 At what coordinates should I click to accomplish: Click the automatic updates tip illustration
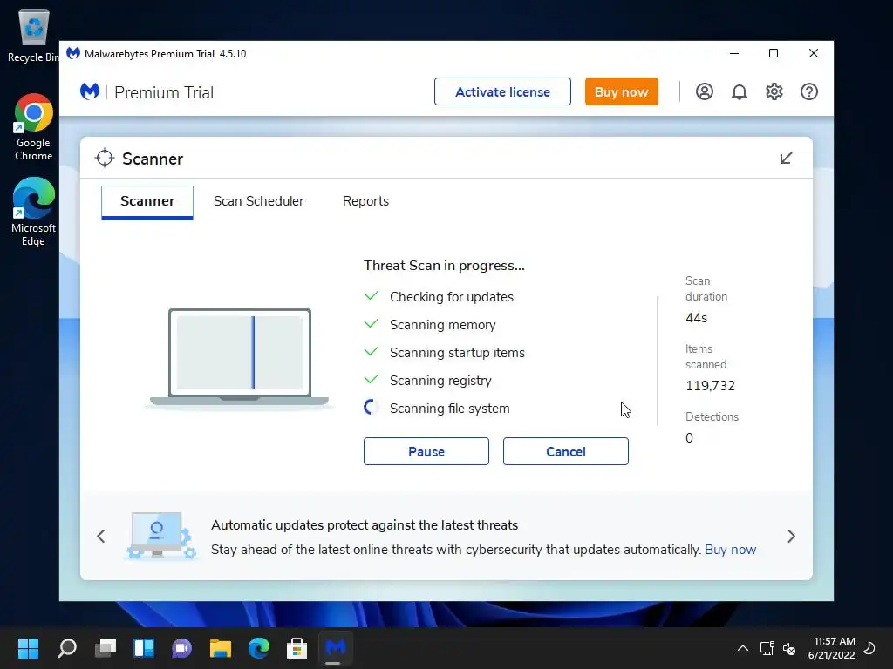[160, 536]
